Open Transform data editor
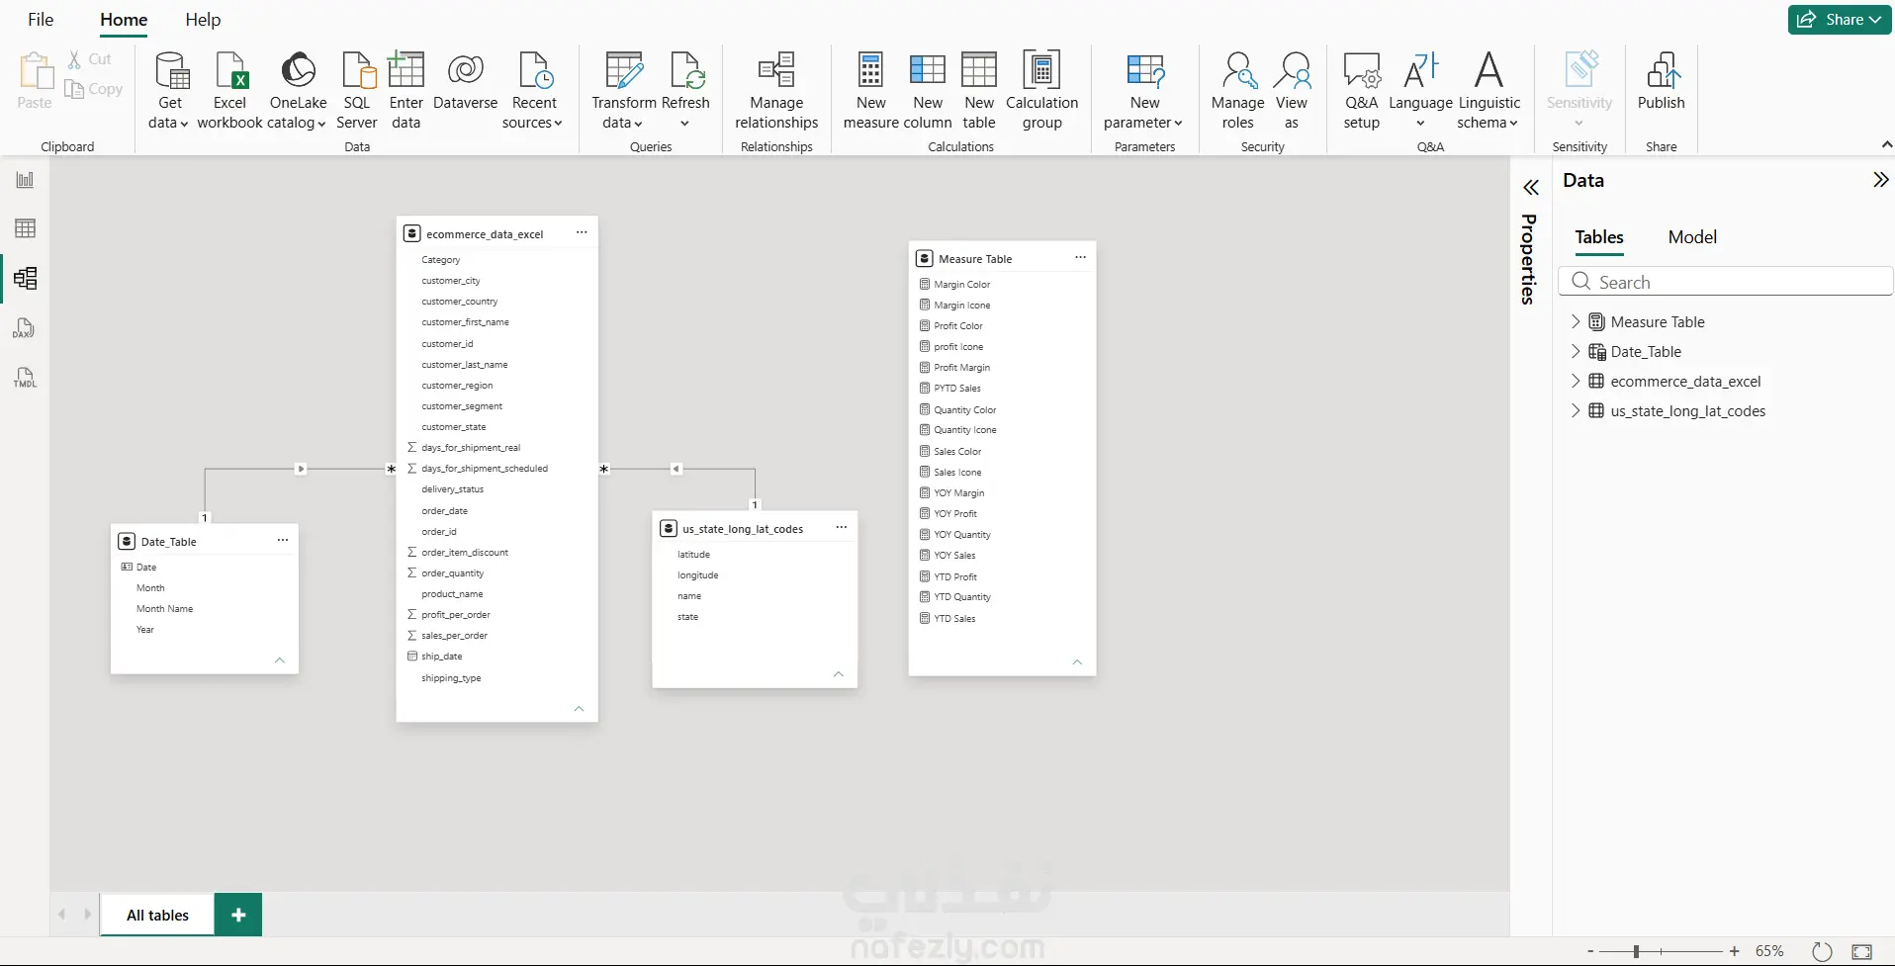The height and width of the screenshot is (966, 1895). point(623,91)
